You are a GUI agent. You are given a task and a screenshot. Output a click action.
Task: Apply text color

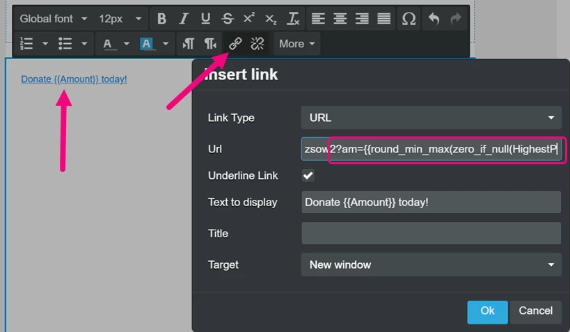click(x=107, y=44)
